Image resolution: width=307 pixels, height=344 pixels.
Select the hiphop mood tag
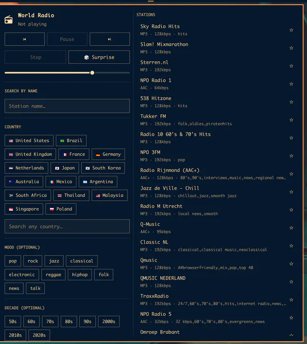[x=80, y=275]
